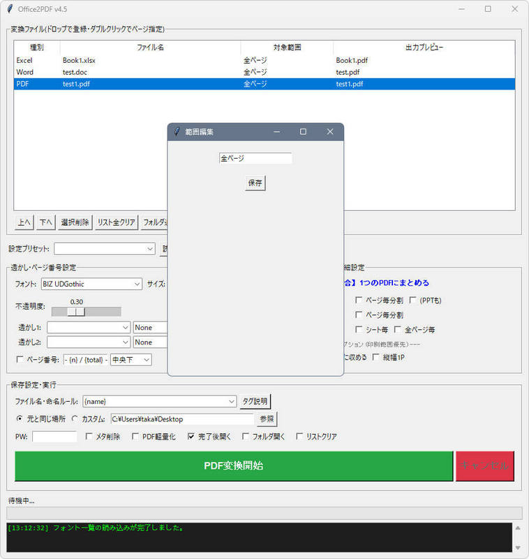Image resolution: width=529 pixels, height=559 pixels.
Task: Enable the PDF軽量化 checkbox
Action: pos(136,437)
